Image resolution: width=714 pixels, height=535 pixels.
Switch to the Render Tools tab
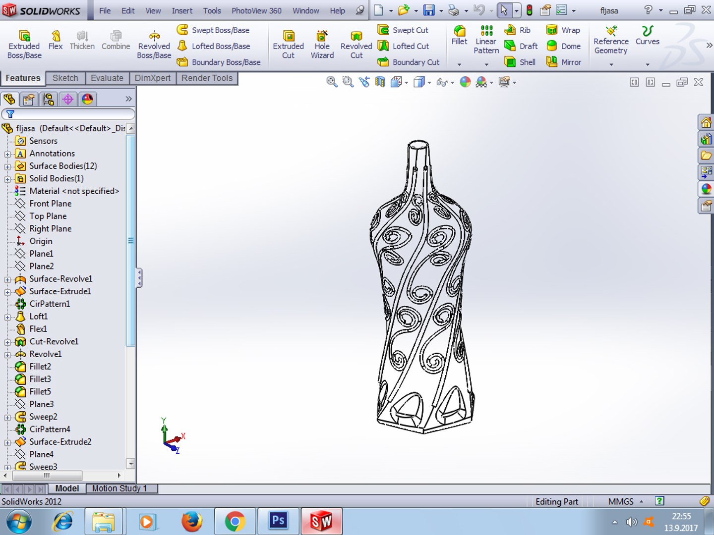207,78
